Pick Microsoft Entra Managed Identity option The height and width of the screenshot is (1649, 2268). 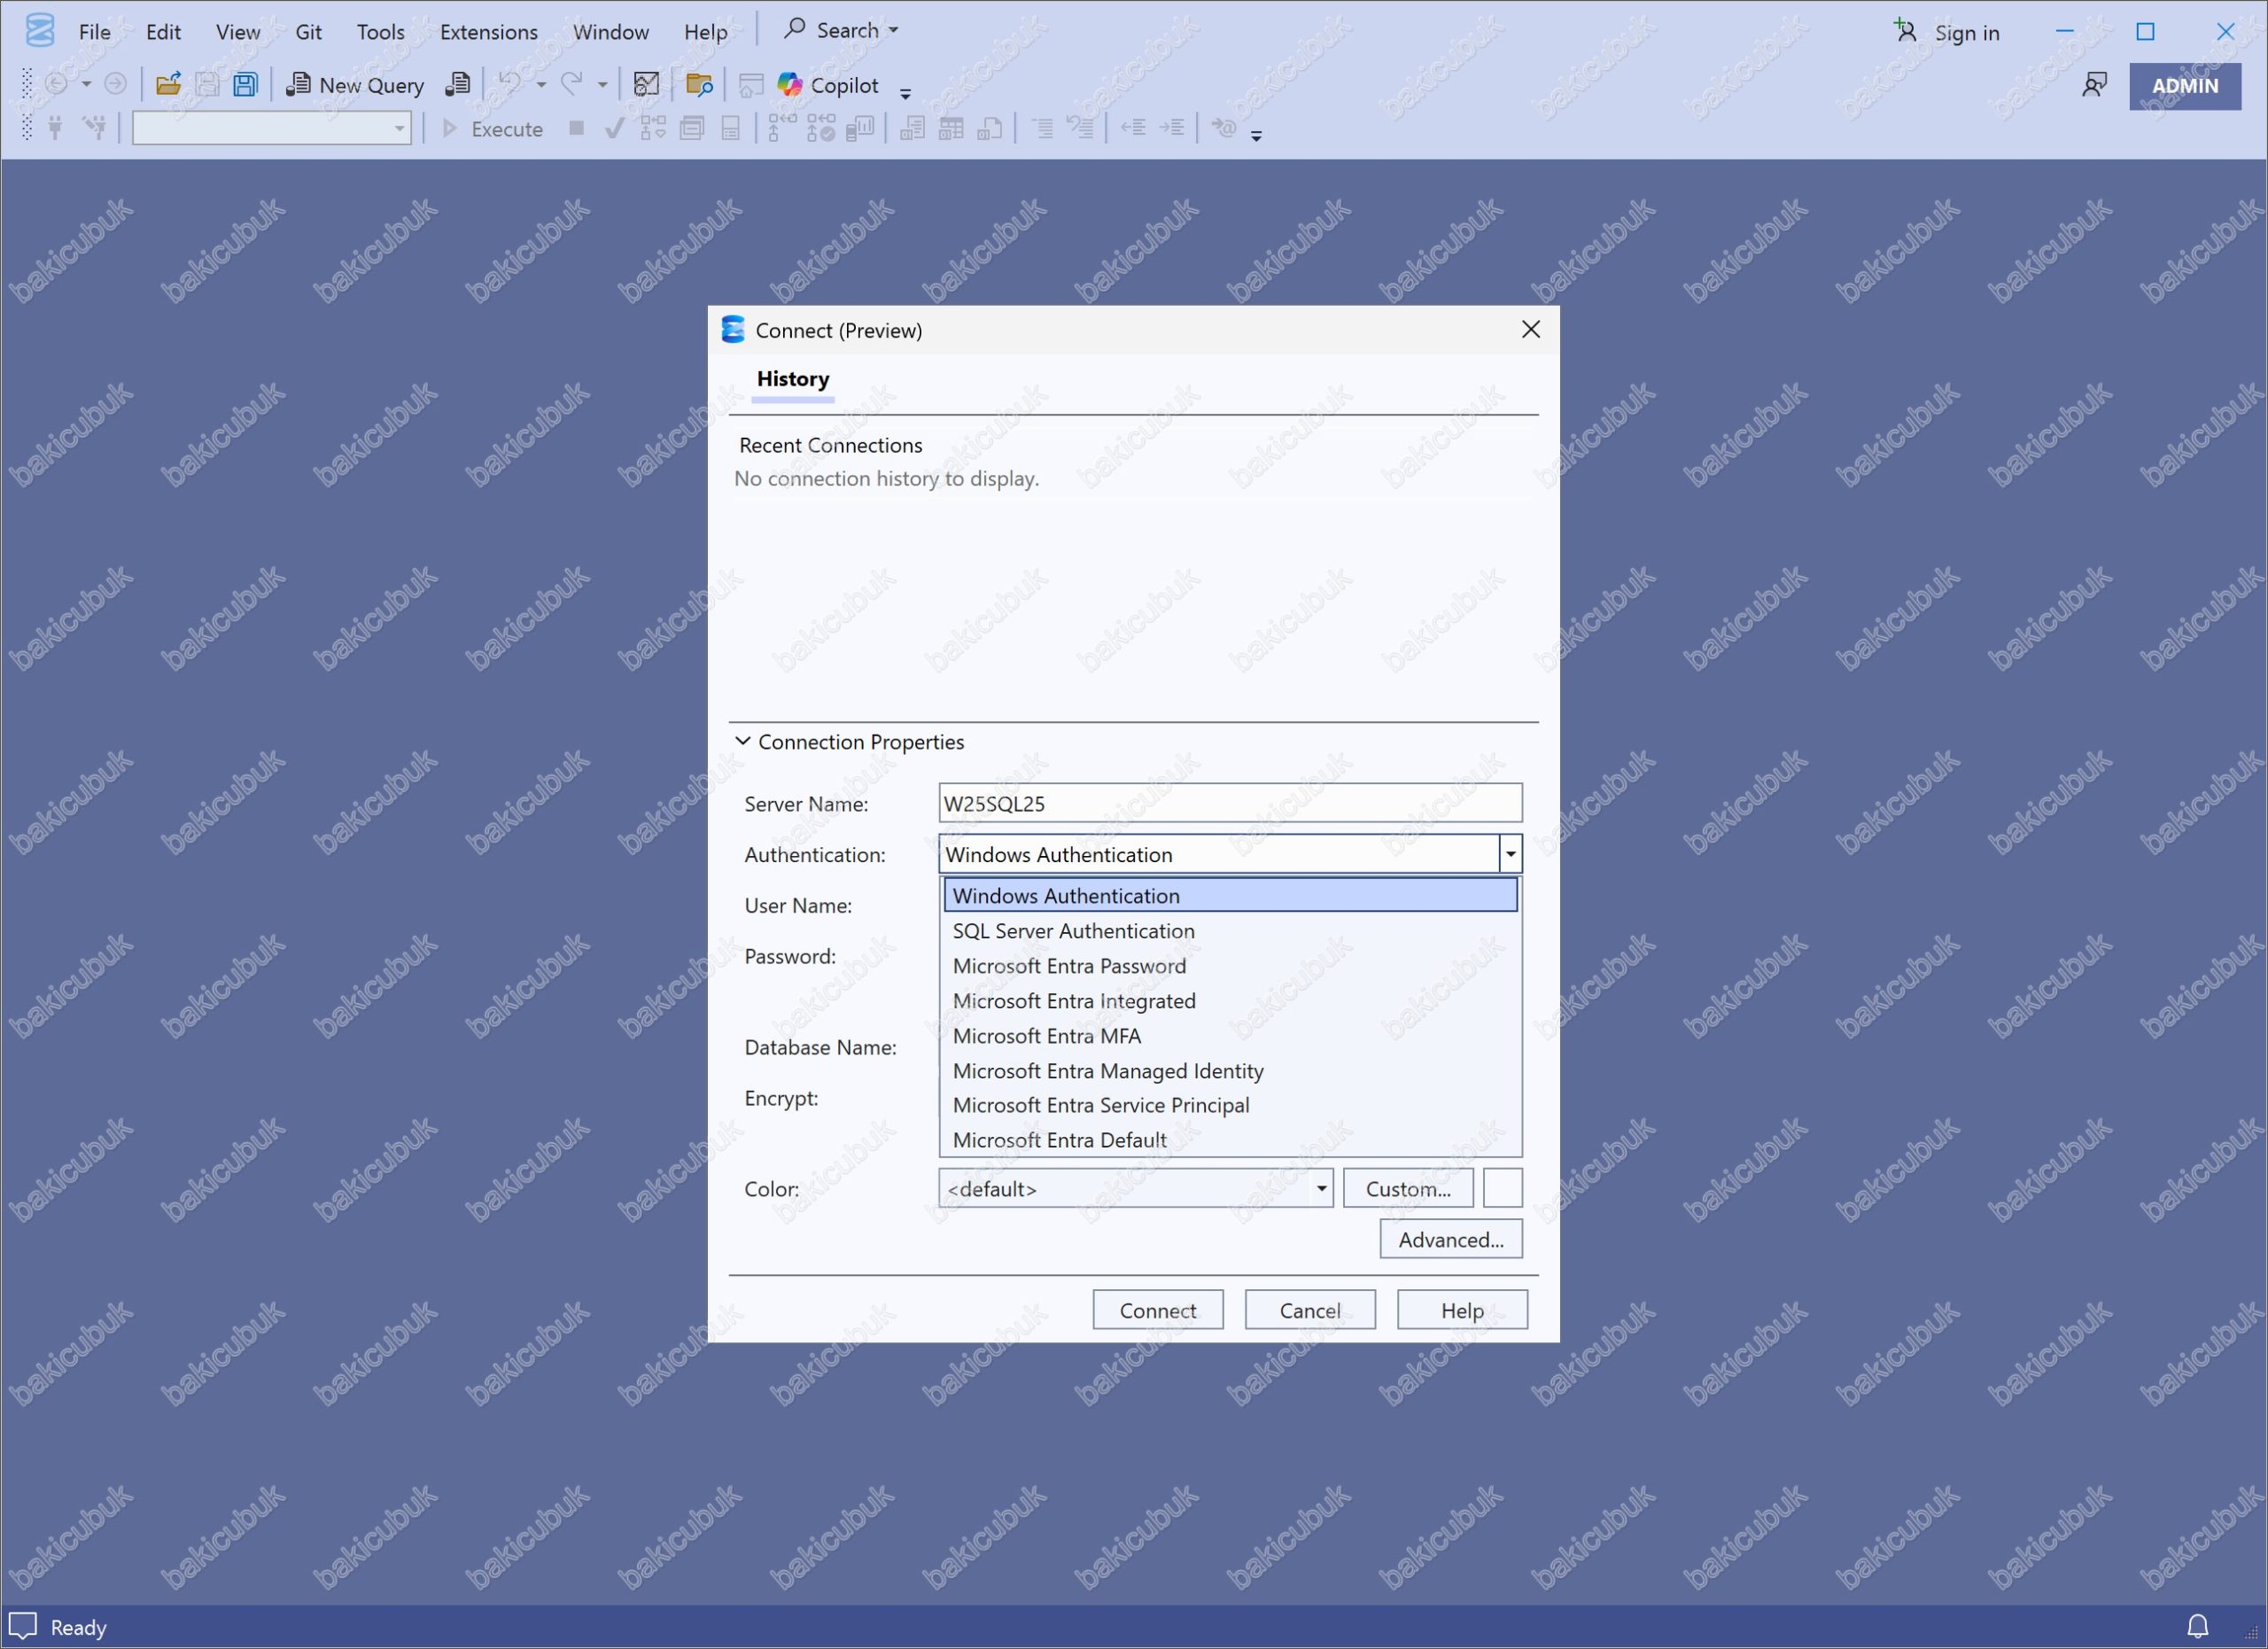click(x=1230, y=1071)
